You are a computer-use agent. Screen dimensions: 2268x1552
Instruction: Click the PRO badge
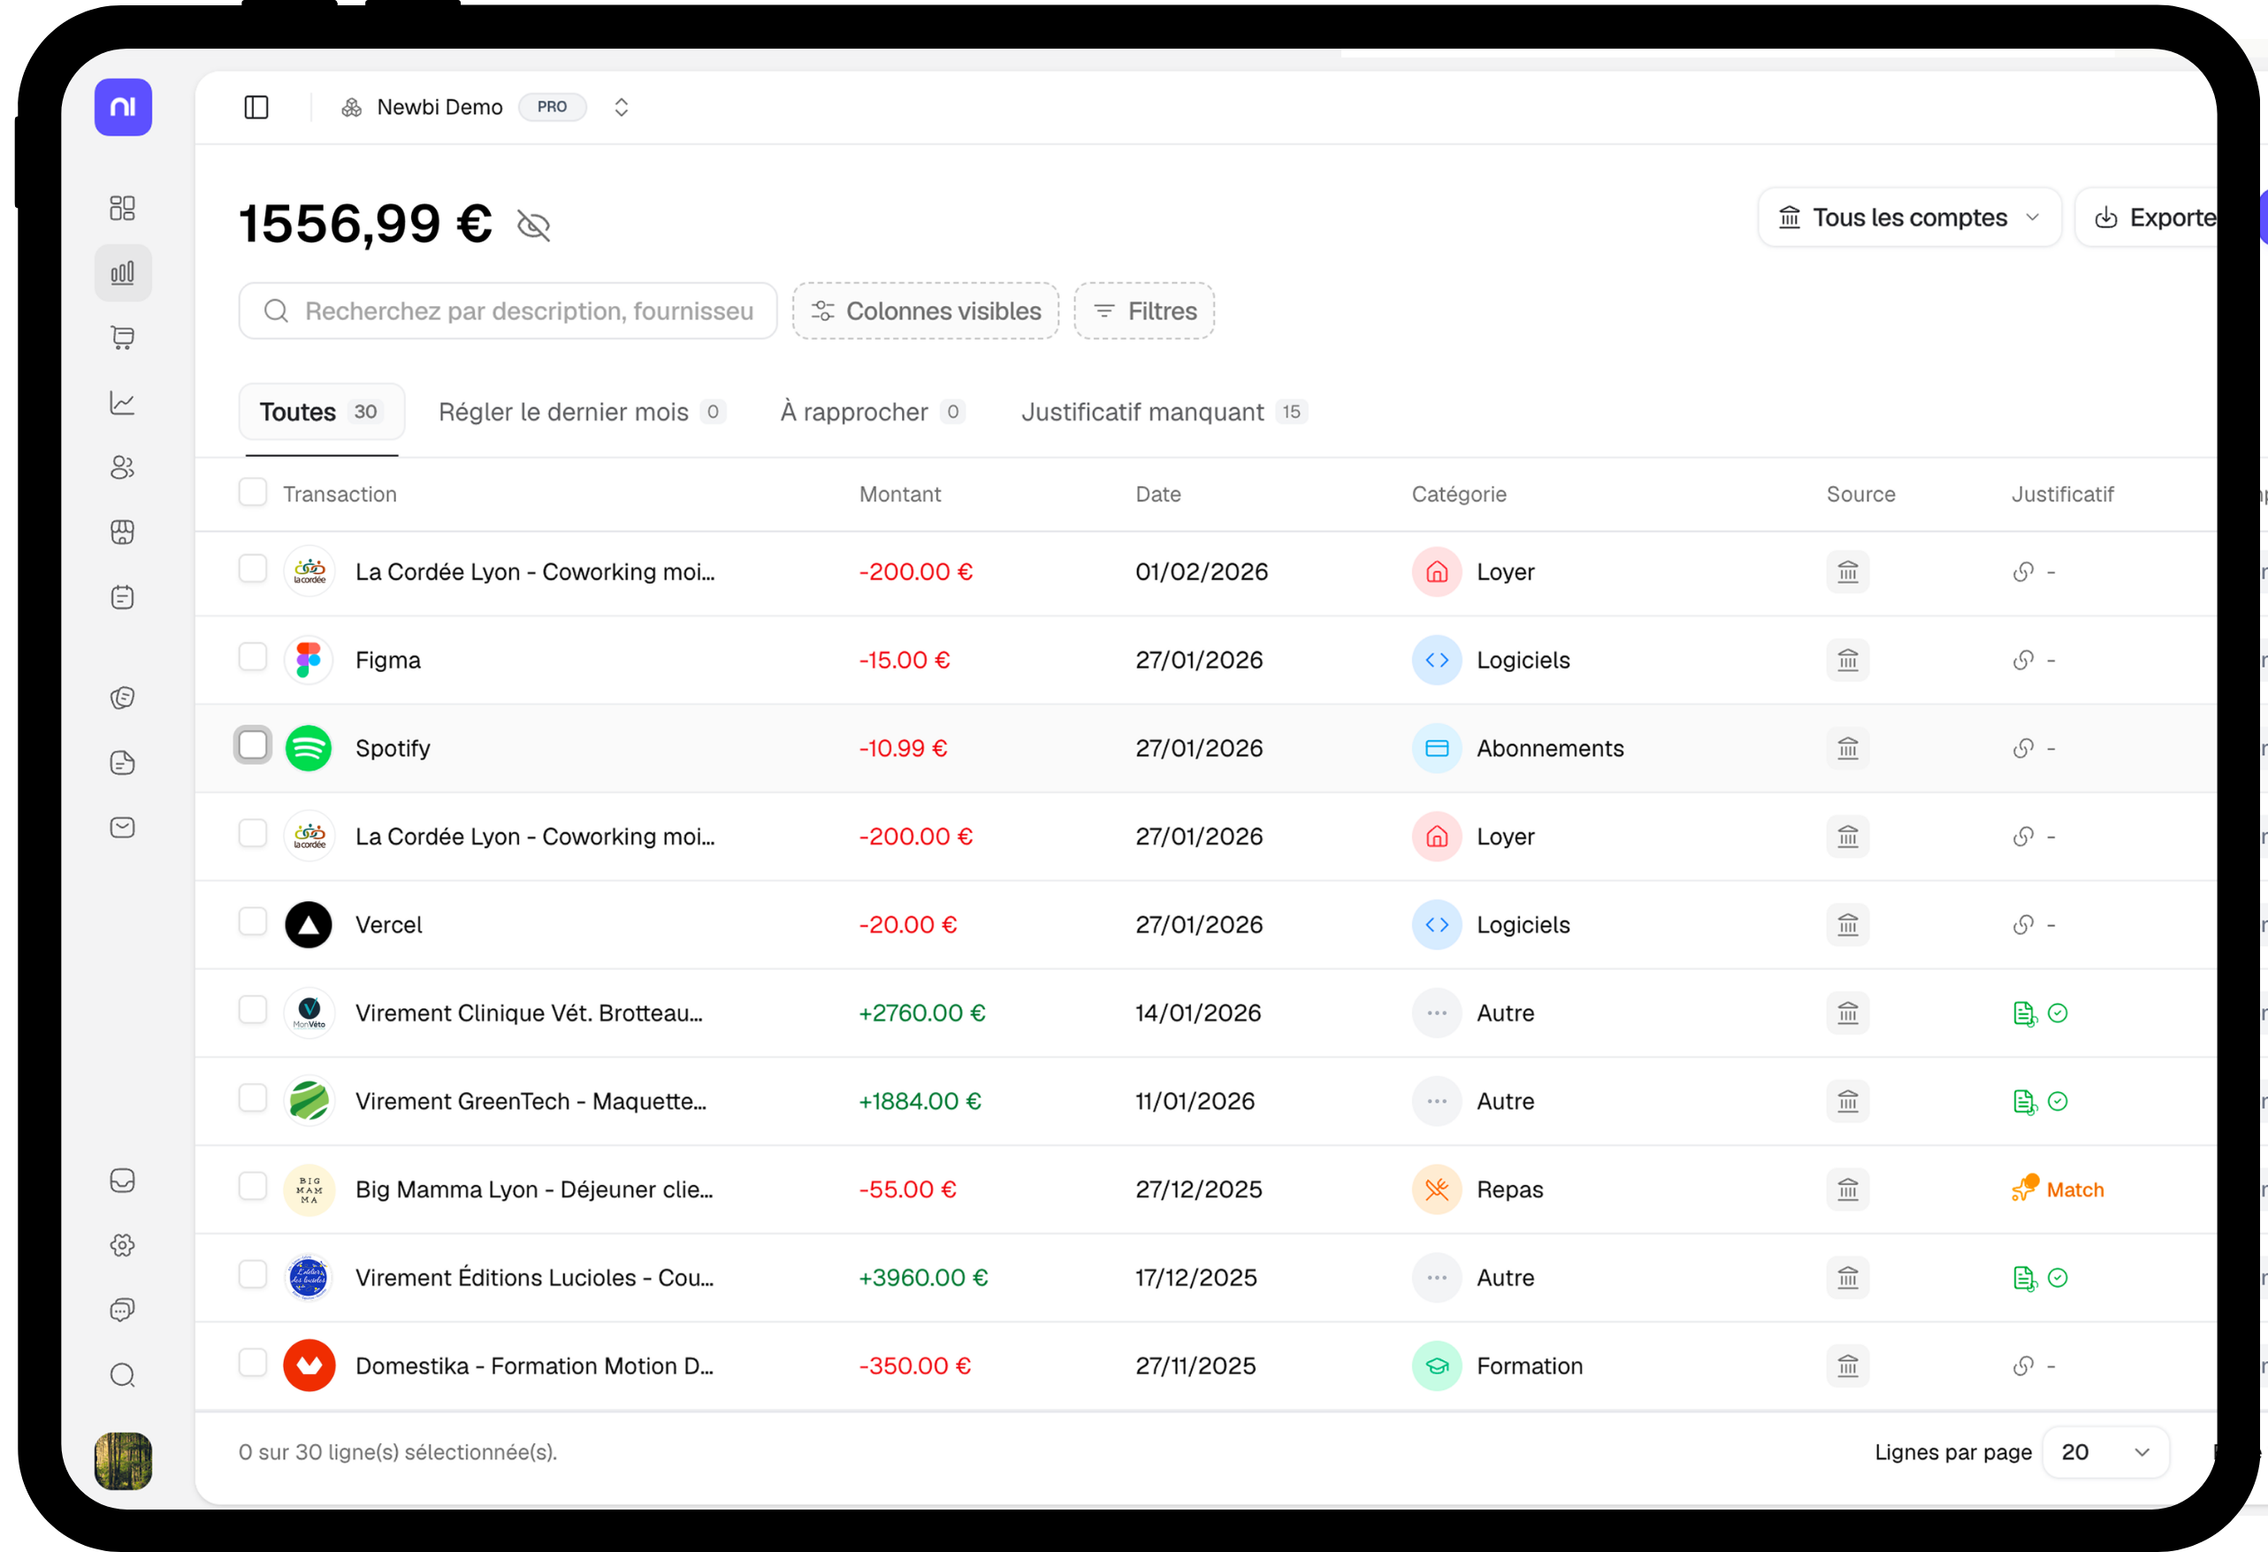pyautogui.click(x=552, y=107)
